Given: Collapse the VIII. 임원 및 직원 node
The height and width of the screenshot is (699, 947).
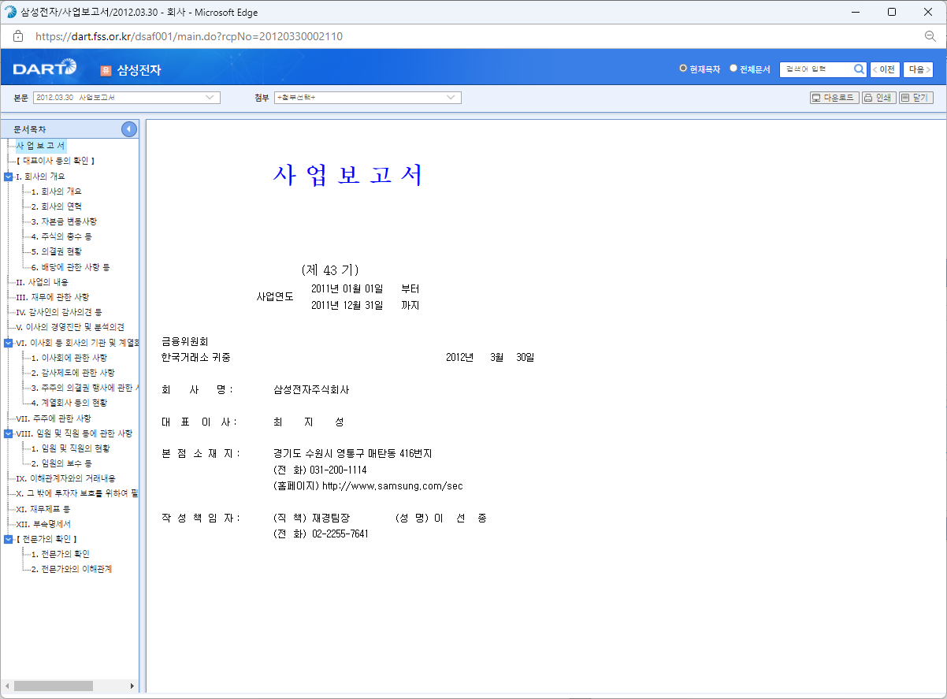Looking at the screenshot, I should [x=8, y=433].
